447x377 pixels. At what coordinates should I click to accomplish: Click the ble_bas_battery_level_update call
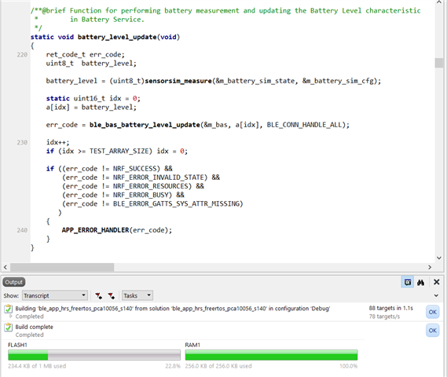click(145, 125)
